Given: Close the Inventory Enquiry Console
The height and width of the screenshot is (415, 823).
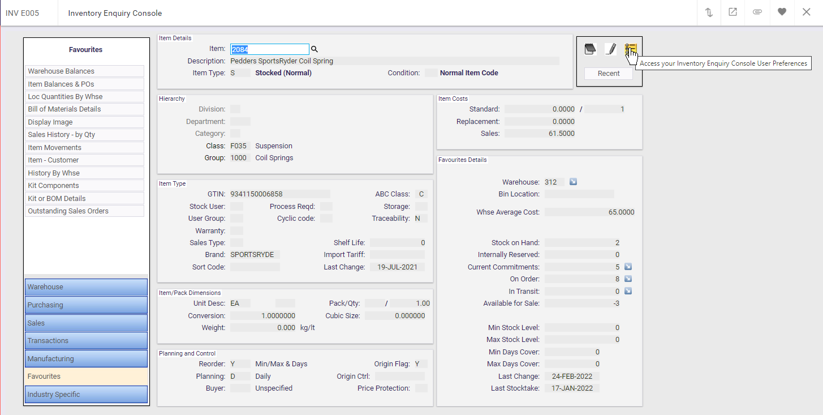Looking at the screenshot, I should (x=807, y=12).
